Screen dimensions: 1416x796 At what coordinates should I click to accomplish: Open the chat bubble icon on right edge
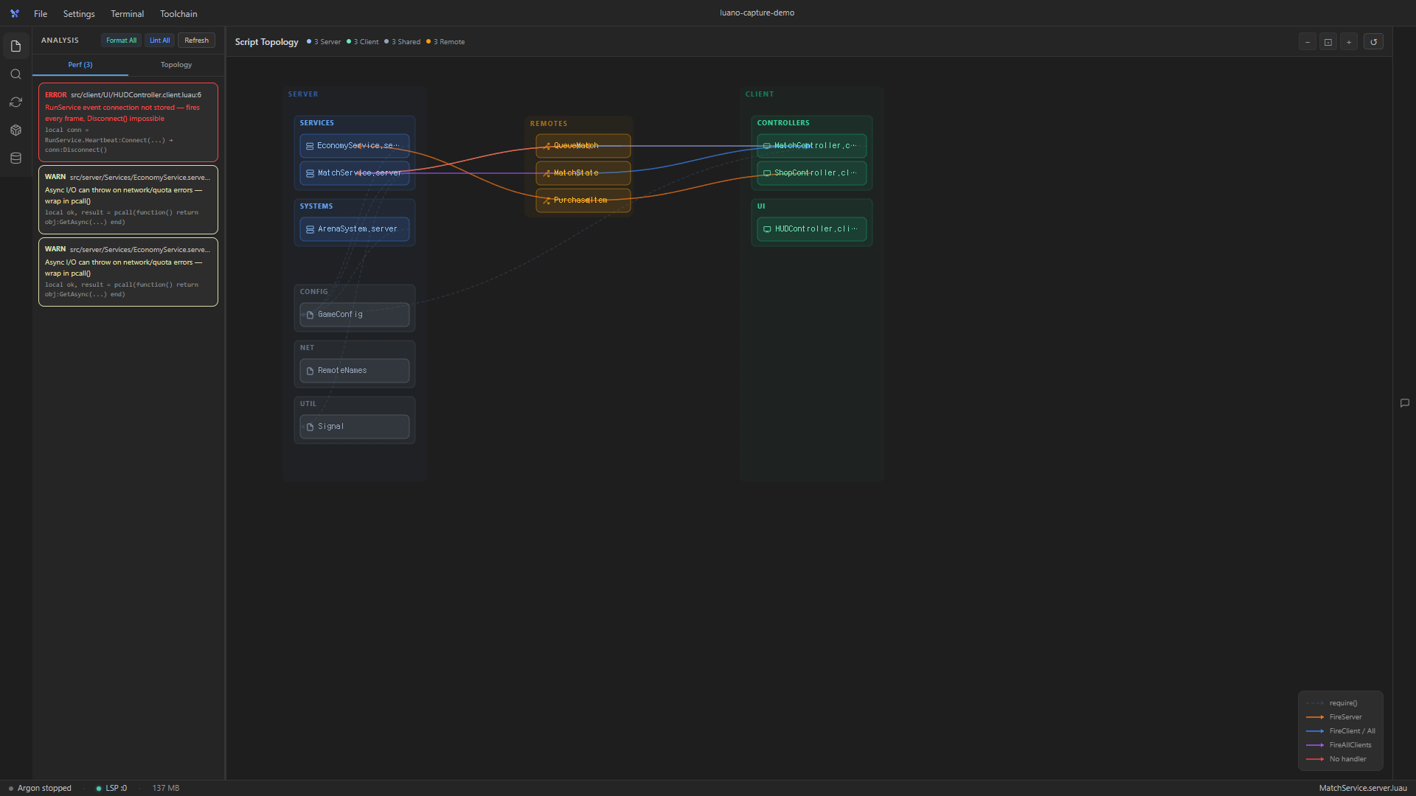(1405, 403)
